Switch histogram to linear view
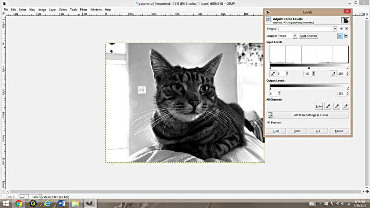The image size is (370, 208). [x=340, y=36]
